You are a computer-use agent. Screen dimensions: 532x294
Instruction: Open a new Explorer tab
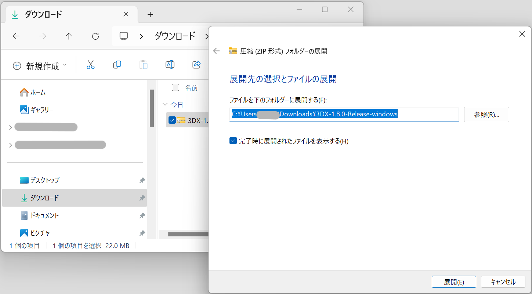point(150,14)
